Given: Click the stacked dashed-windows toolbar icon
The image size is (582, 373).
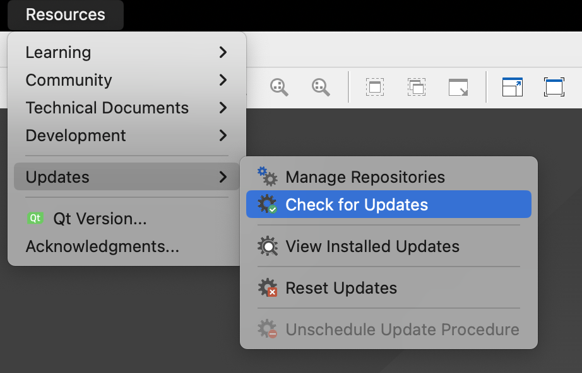Looking at the screenshot, I should [x=417, y=87].
